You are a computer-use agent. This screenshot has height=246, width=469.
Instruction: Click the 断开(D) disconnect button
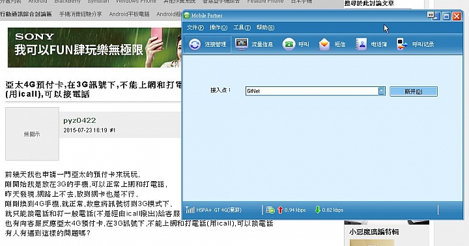[x=414, y=92]
